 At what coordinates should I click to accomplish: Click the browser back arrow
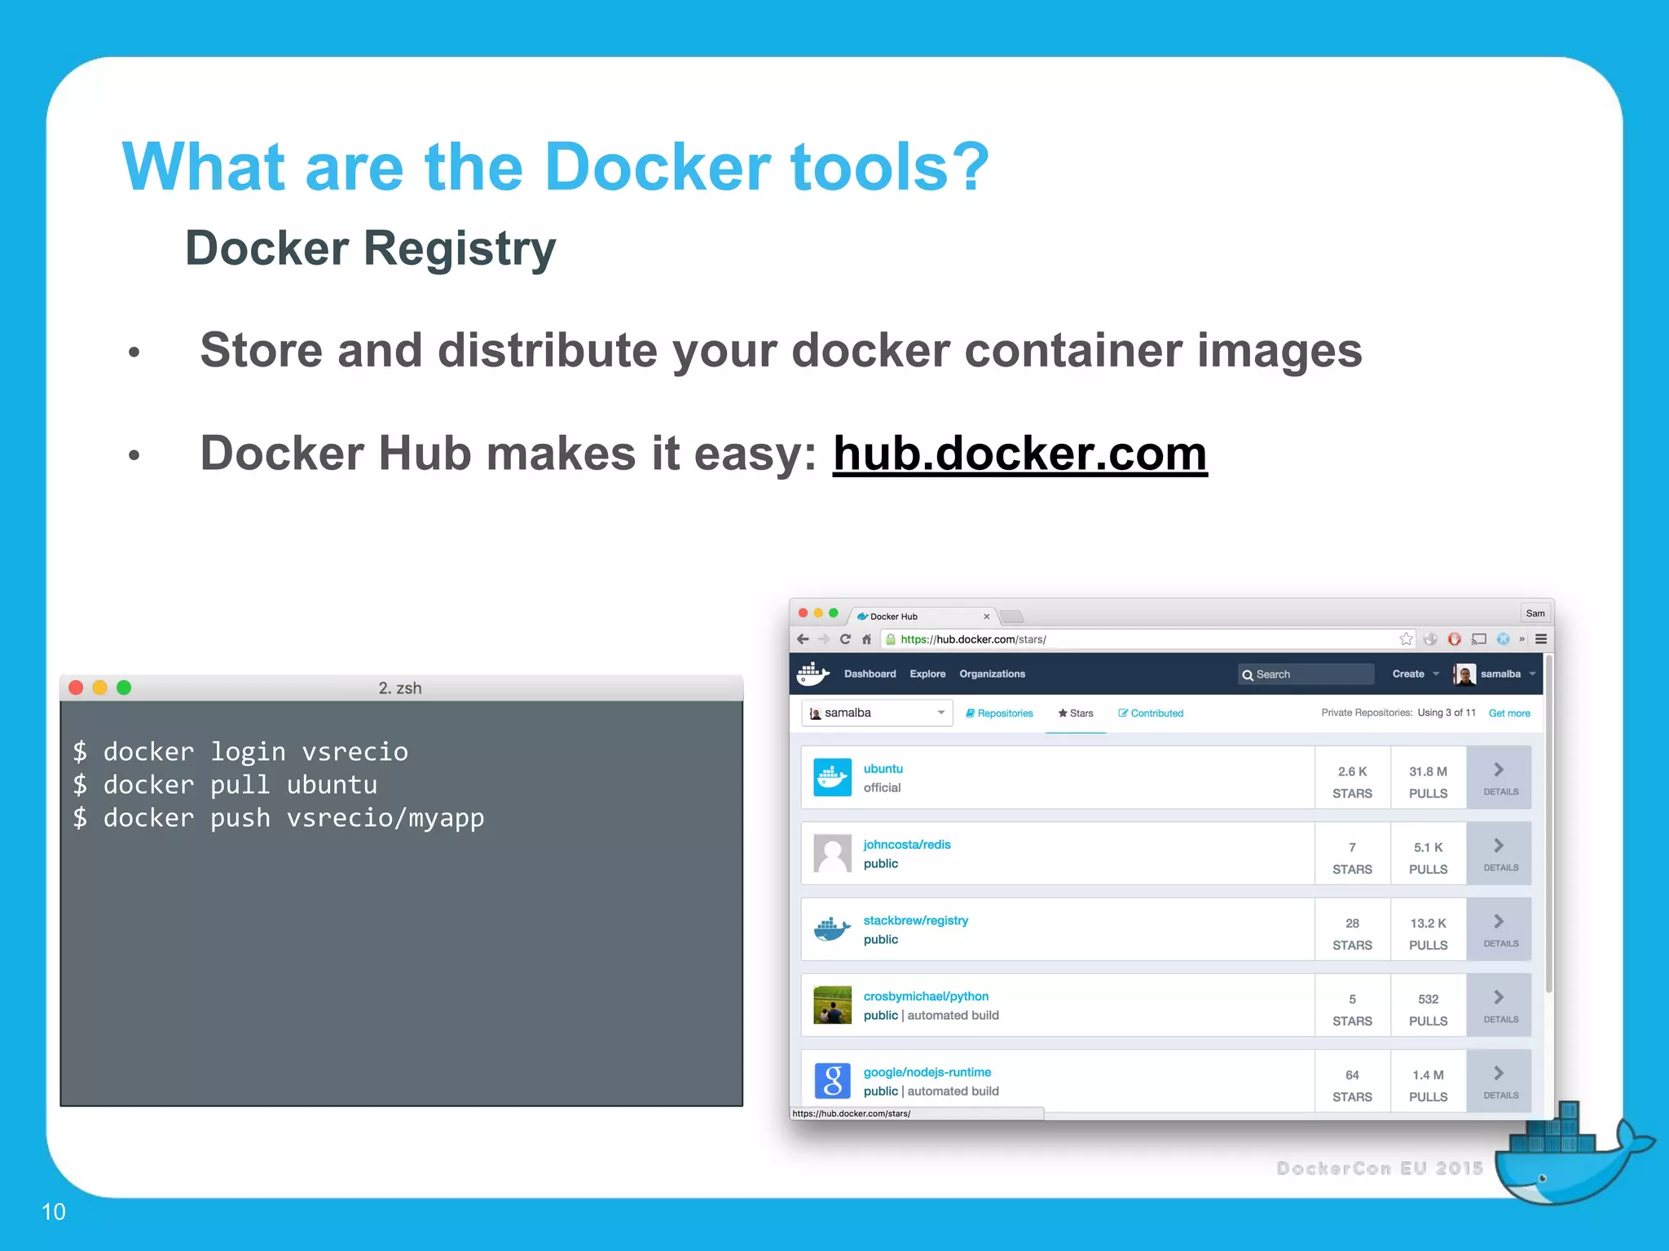click(x=804, y=639)
